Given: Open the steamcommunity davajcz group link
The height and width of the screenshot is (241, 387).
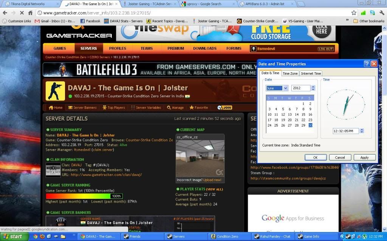Looking at the screenshot, I should point(288,178).
